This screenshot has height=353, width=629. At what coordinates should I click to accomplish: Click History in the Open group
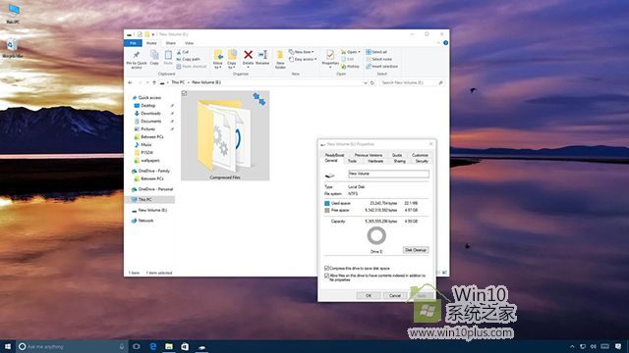coord(350,67)
